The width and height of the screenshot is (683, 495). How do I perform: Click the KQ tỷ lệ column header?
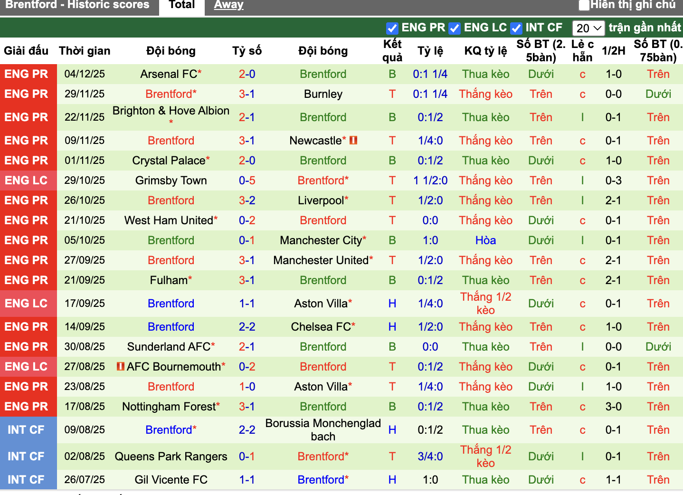[x=485, y=51]
